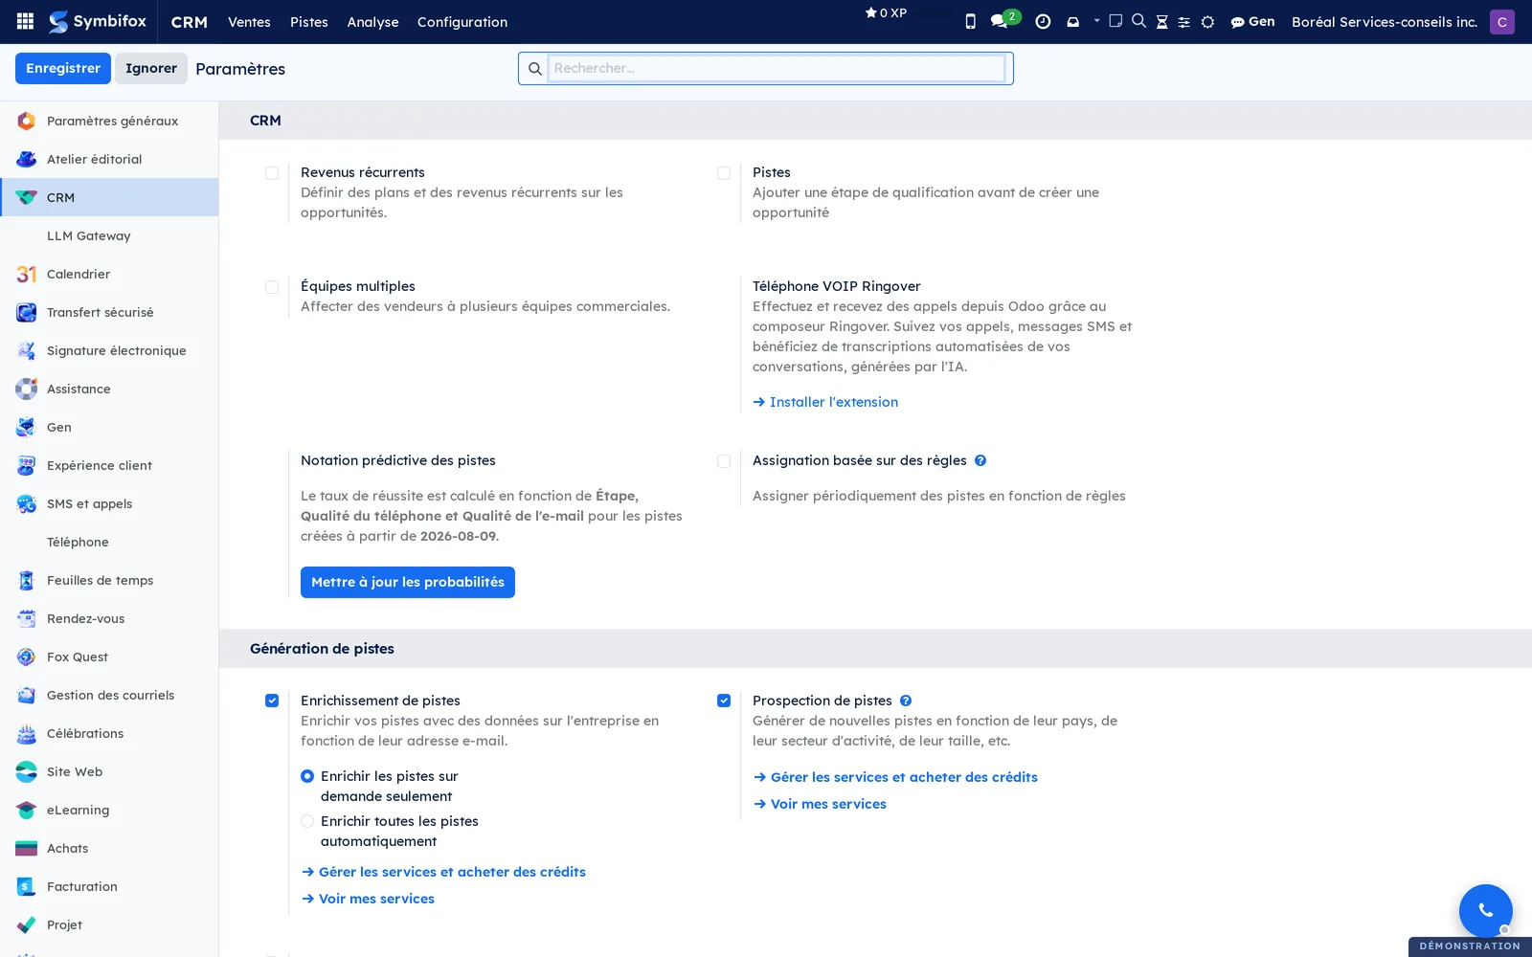
Task: Open the user avatar menu C
Action: (x=1501, y=21)
